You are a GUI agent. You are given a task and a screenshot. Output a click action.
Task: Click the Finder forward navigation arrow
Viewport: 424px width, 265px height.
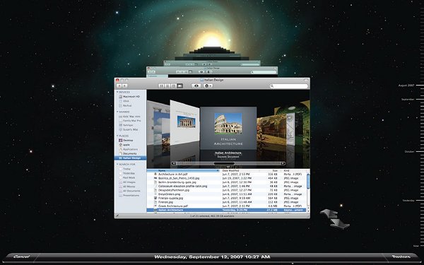[124, 86]
